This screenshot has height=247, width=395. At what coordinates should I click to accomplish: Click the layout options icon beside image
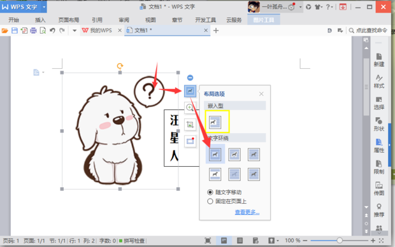click(x=190, y=91)
